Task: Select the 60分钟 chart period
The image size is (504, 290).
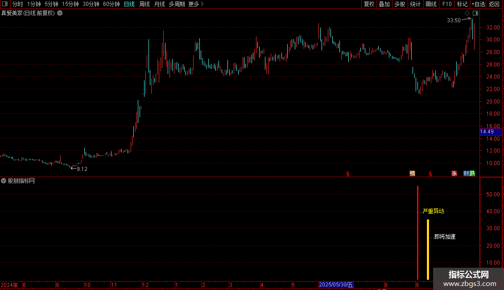Action: [111, 4]
